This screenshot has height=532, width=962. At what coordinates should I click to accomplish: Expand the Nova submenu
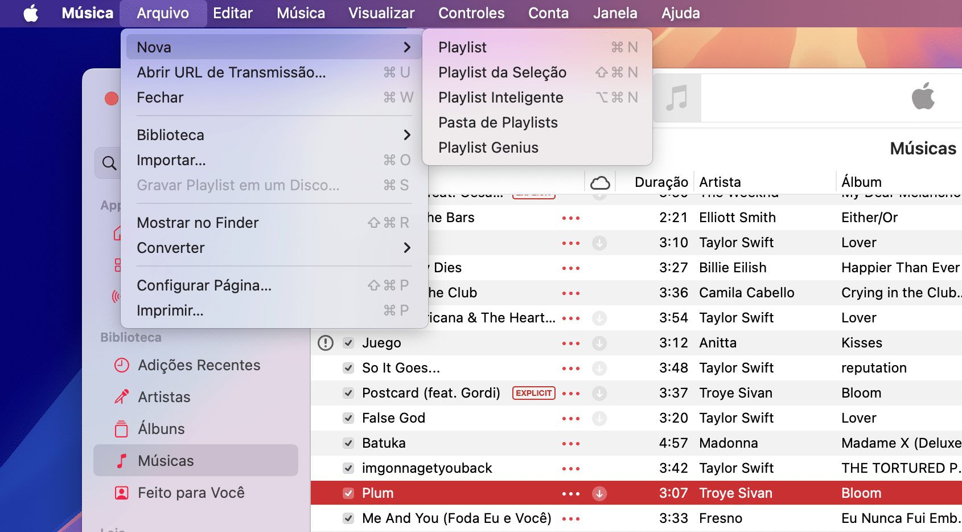click(274, 47)
